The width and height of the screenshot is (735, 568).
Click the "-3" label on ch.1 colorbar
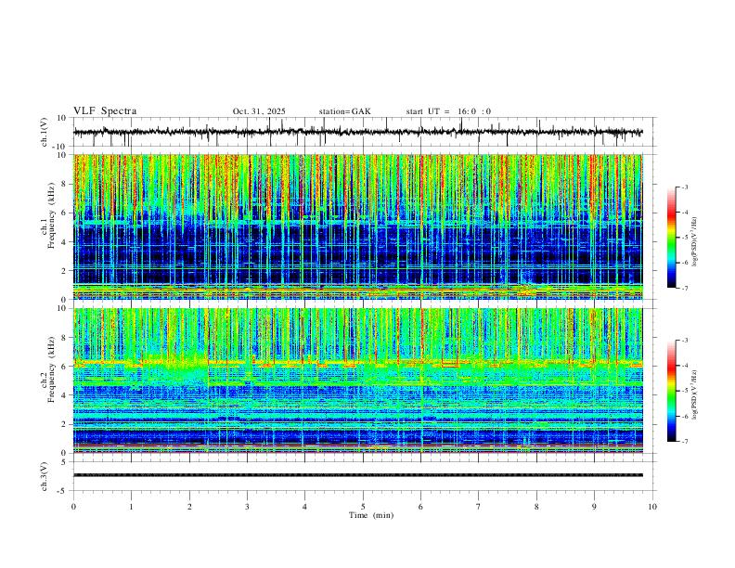(684, 187)
